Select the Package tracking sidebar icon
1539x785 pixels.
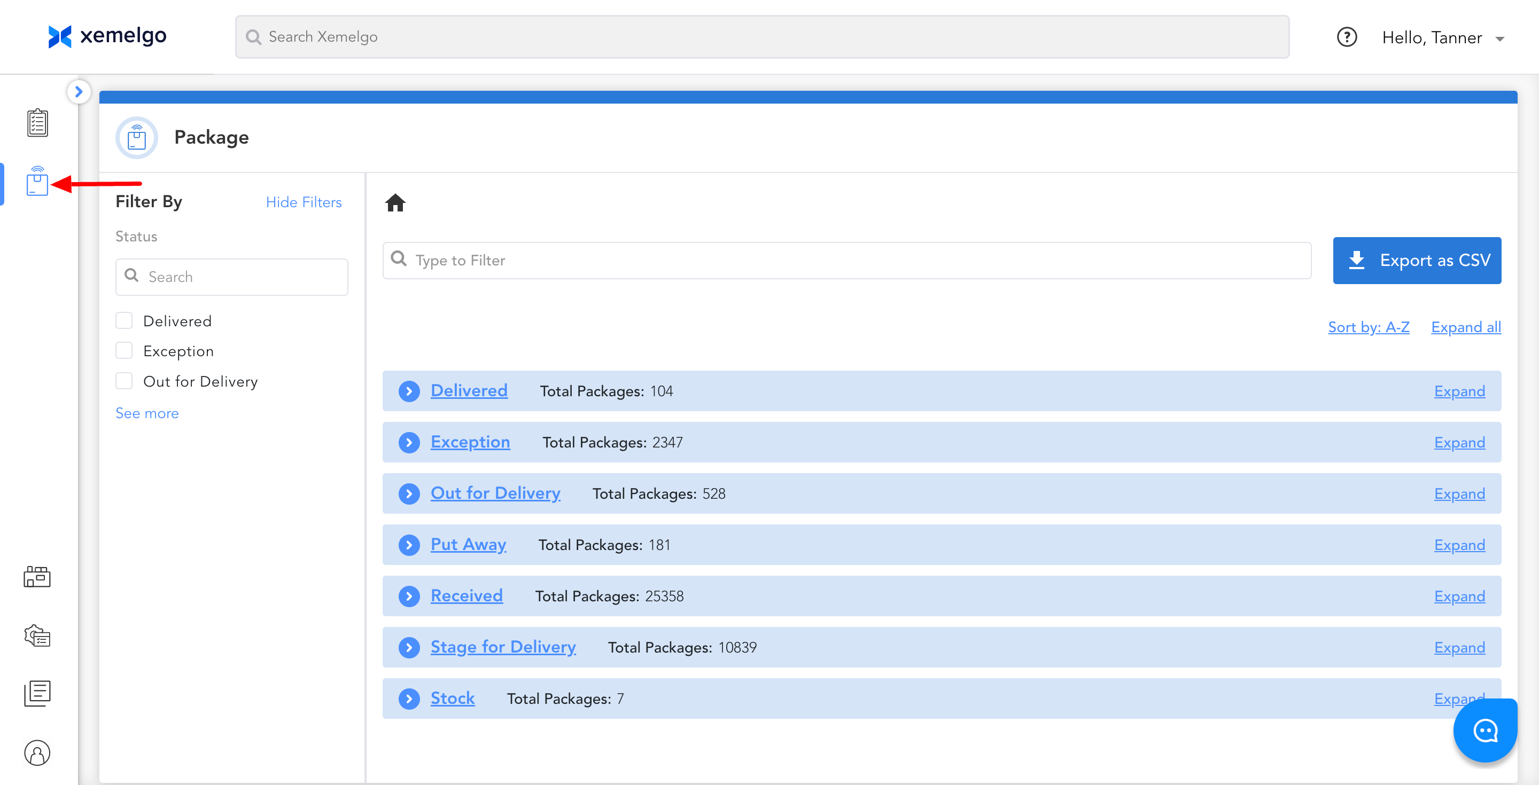click(37, 182)
